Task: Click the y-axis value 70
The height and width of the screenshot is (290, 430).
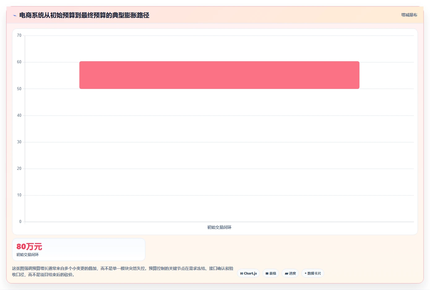Action: pyautogui.click(x=19, y=36)
